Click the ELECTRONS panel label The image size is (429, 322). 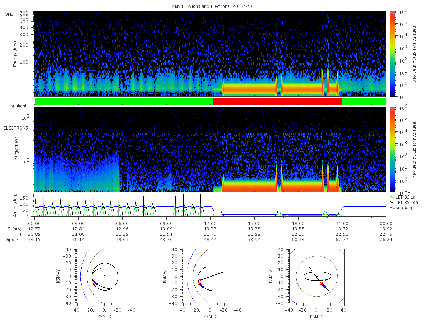click(x=16, y=128)
